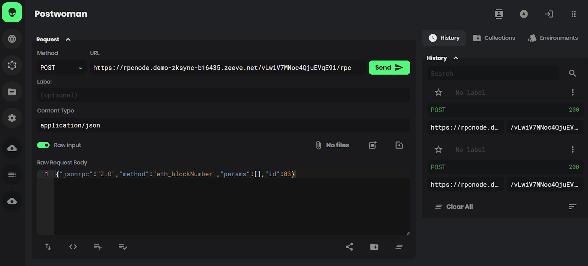Click the first history 200 status
588x266 pixels.
click(x=574, y=110)
